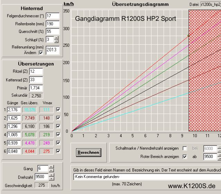Screen dimensions: 221x194
Task: Increase Schlupf value with up arrow
Action: point(56,38)
